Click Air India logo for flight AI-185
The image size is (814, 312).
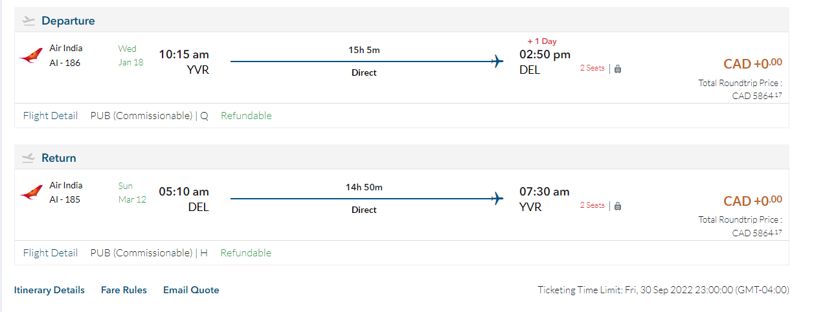pos(31,193)
